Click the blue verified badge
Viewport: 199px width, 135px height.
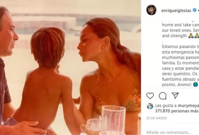(x=194, y=10)
